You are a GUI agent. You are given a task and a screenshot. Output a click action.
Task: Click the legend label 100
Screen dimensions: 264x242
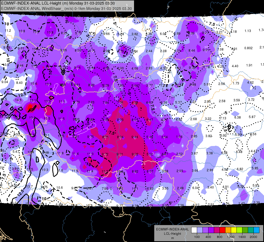pos(197,237)
